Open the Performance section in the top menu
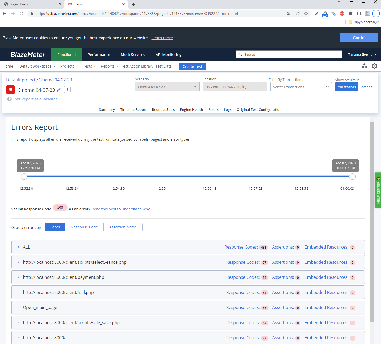This screenshot has width=381, height=344. pos(99,55)
